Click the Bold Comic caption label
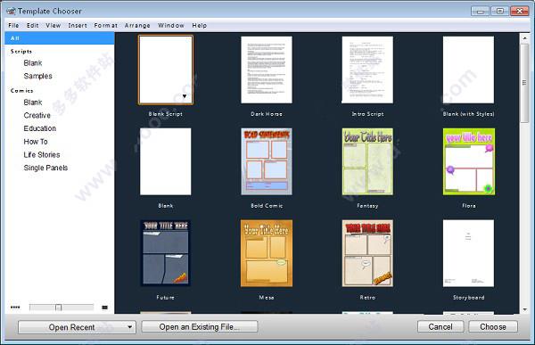Screen dimensions: 535x345 [x=267, y=206]
